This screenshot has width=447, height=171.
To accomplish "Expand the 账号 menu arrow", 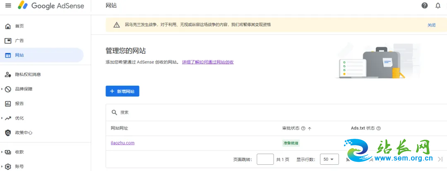I will click(2, 166).
